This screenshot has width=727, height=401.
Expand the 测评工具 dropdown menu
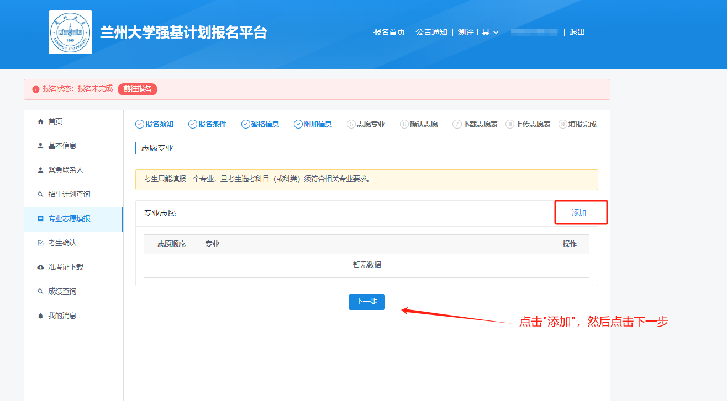pos(478,33)
